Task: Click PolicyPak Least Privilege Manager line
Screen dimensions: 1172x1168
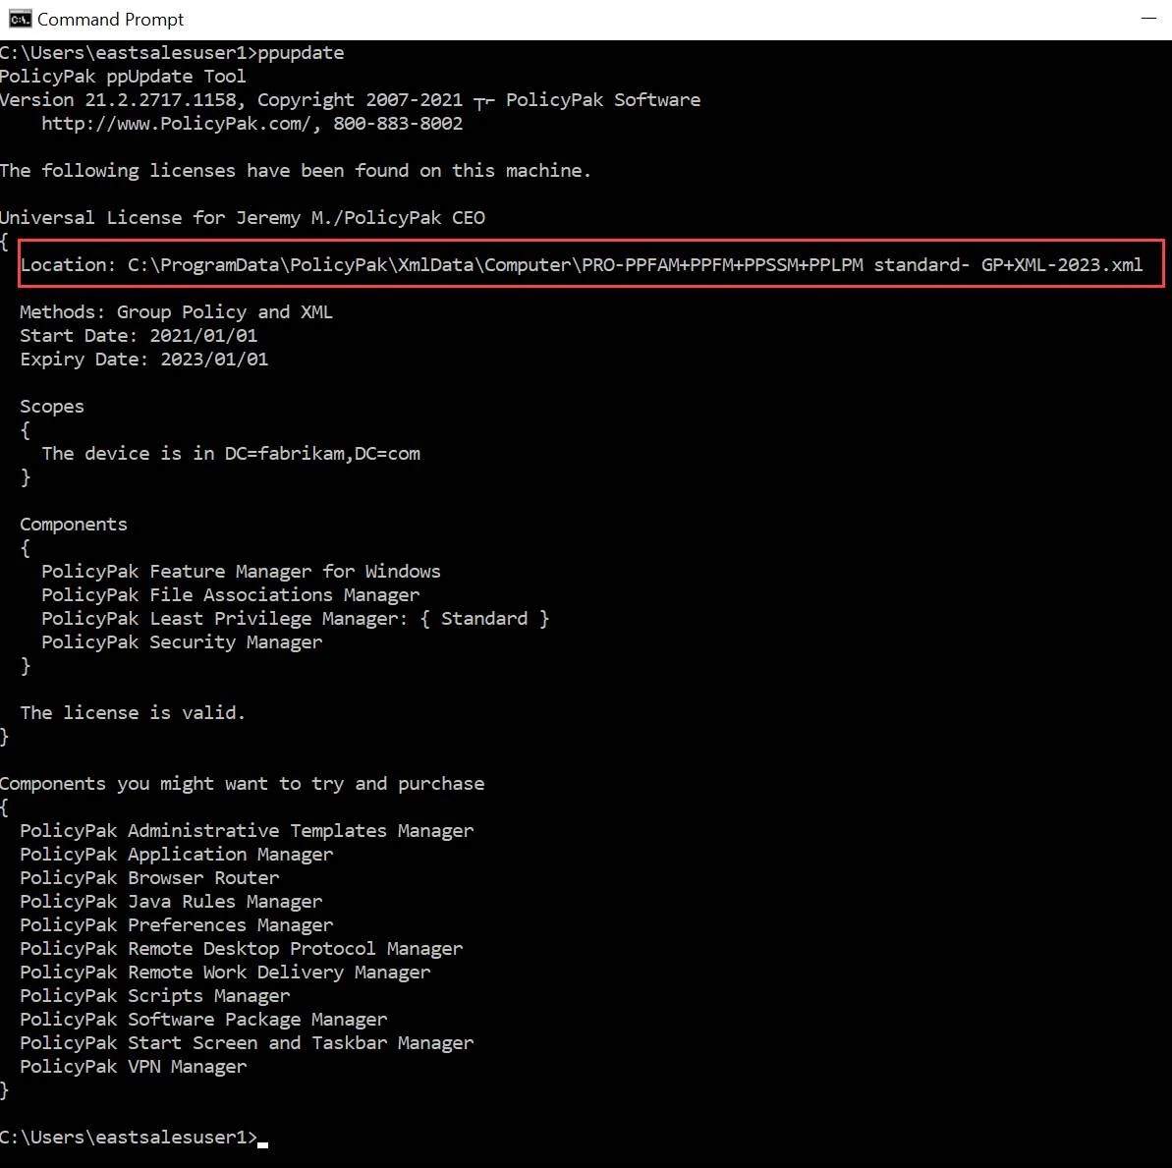Action: (x=295, y=618)
